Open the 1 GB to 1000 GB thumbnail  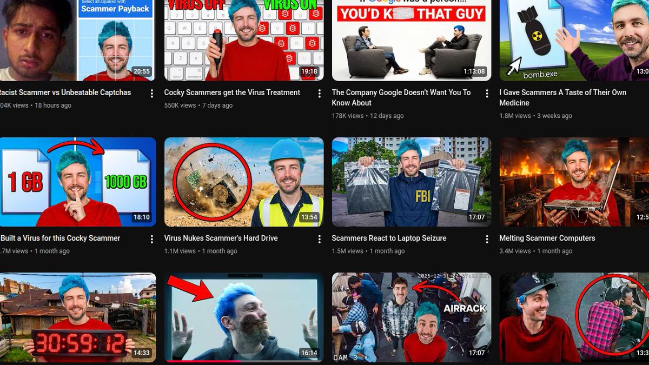click(x=78, y=182)
